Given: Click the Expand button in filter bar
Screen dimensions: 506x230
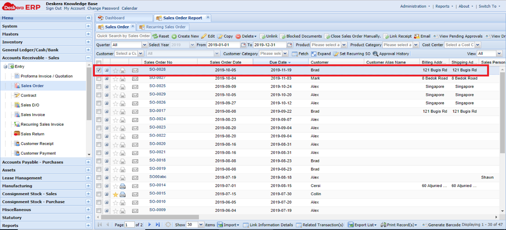Looking at the screenshot, I should pos(321,54).
